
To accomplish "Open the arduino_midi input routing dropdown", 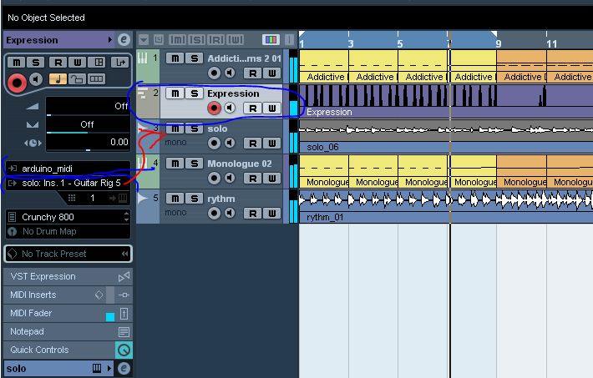I will (x=68, y=169).
